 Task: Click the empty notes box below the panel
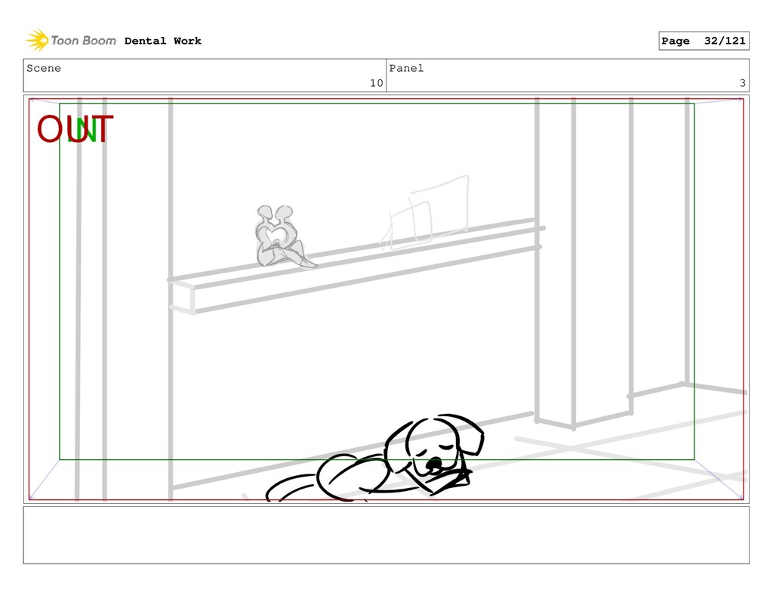[386, 535]
